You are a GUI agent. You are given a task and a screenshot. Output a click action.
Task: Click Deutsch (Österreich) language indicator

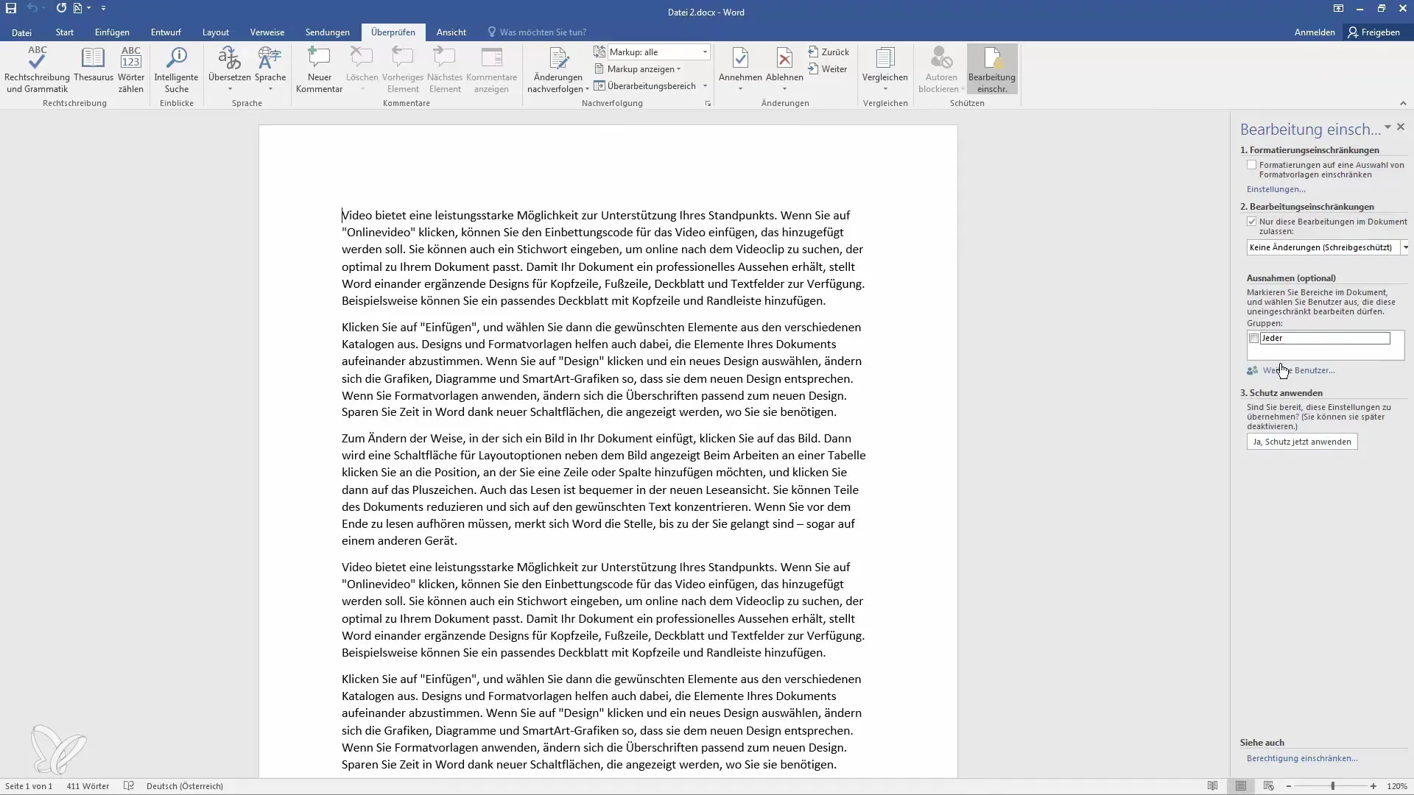click(185, 786)
